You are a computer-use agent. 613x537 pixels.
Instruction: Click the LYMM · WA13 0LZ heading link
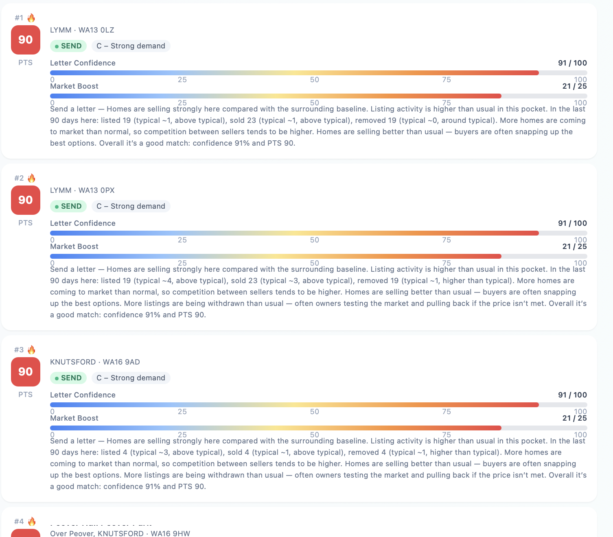pos(82,30)
